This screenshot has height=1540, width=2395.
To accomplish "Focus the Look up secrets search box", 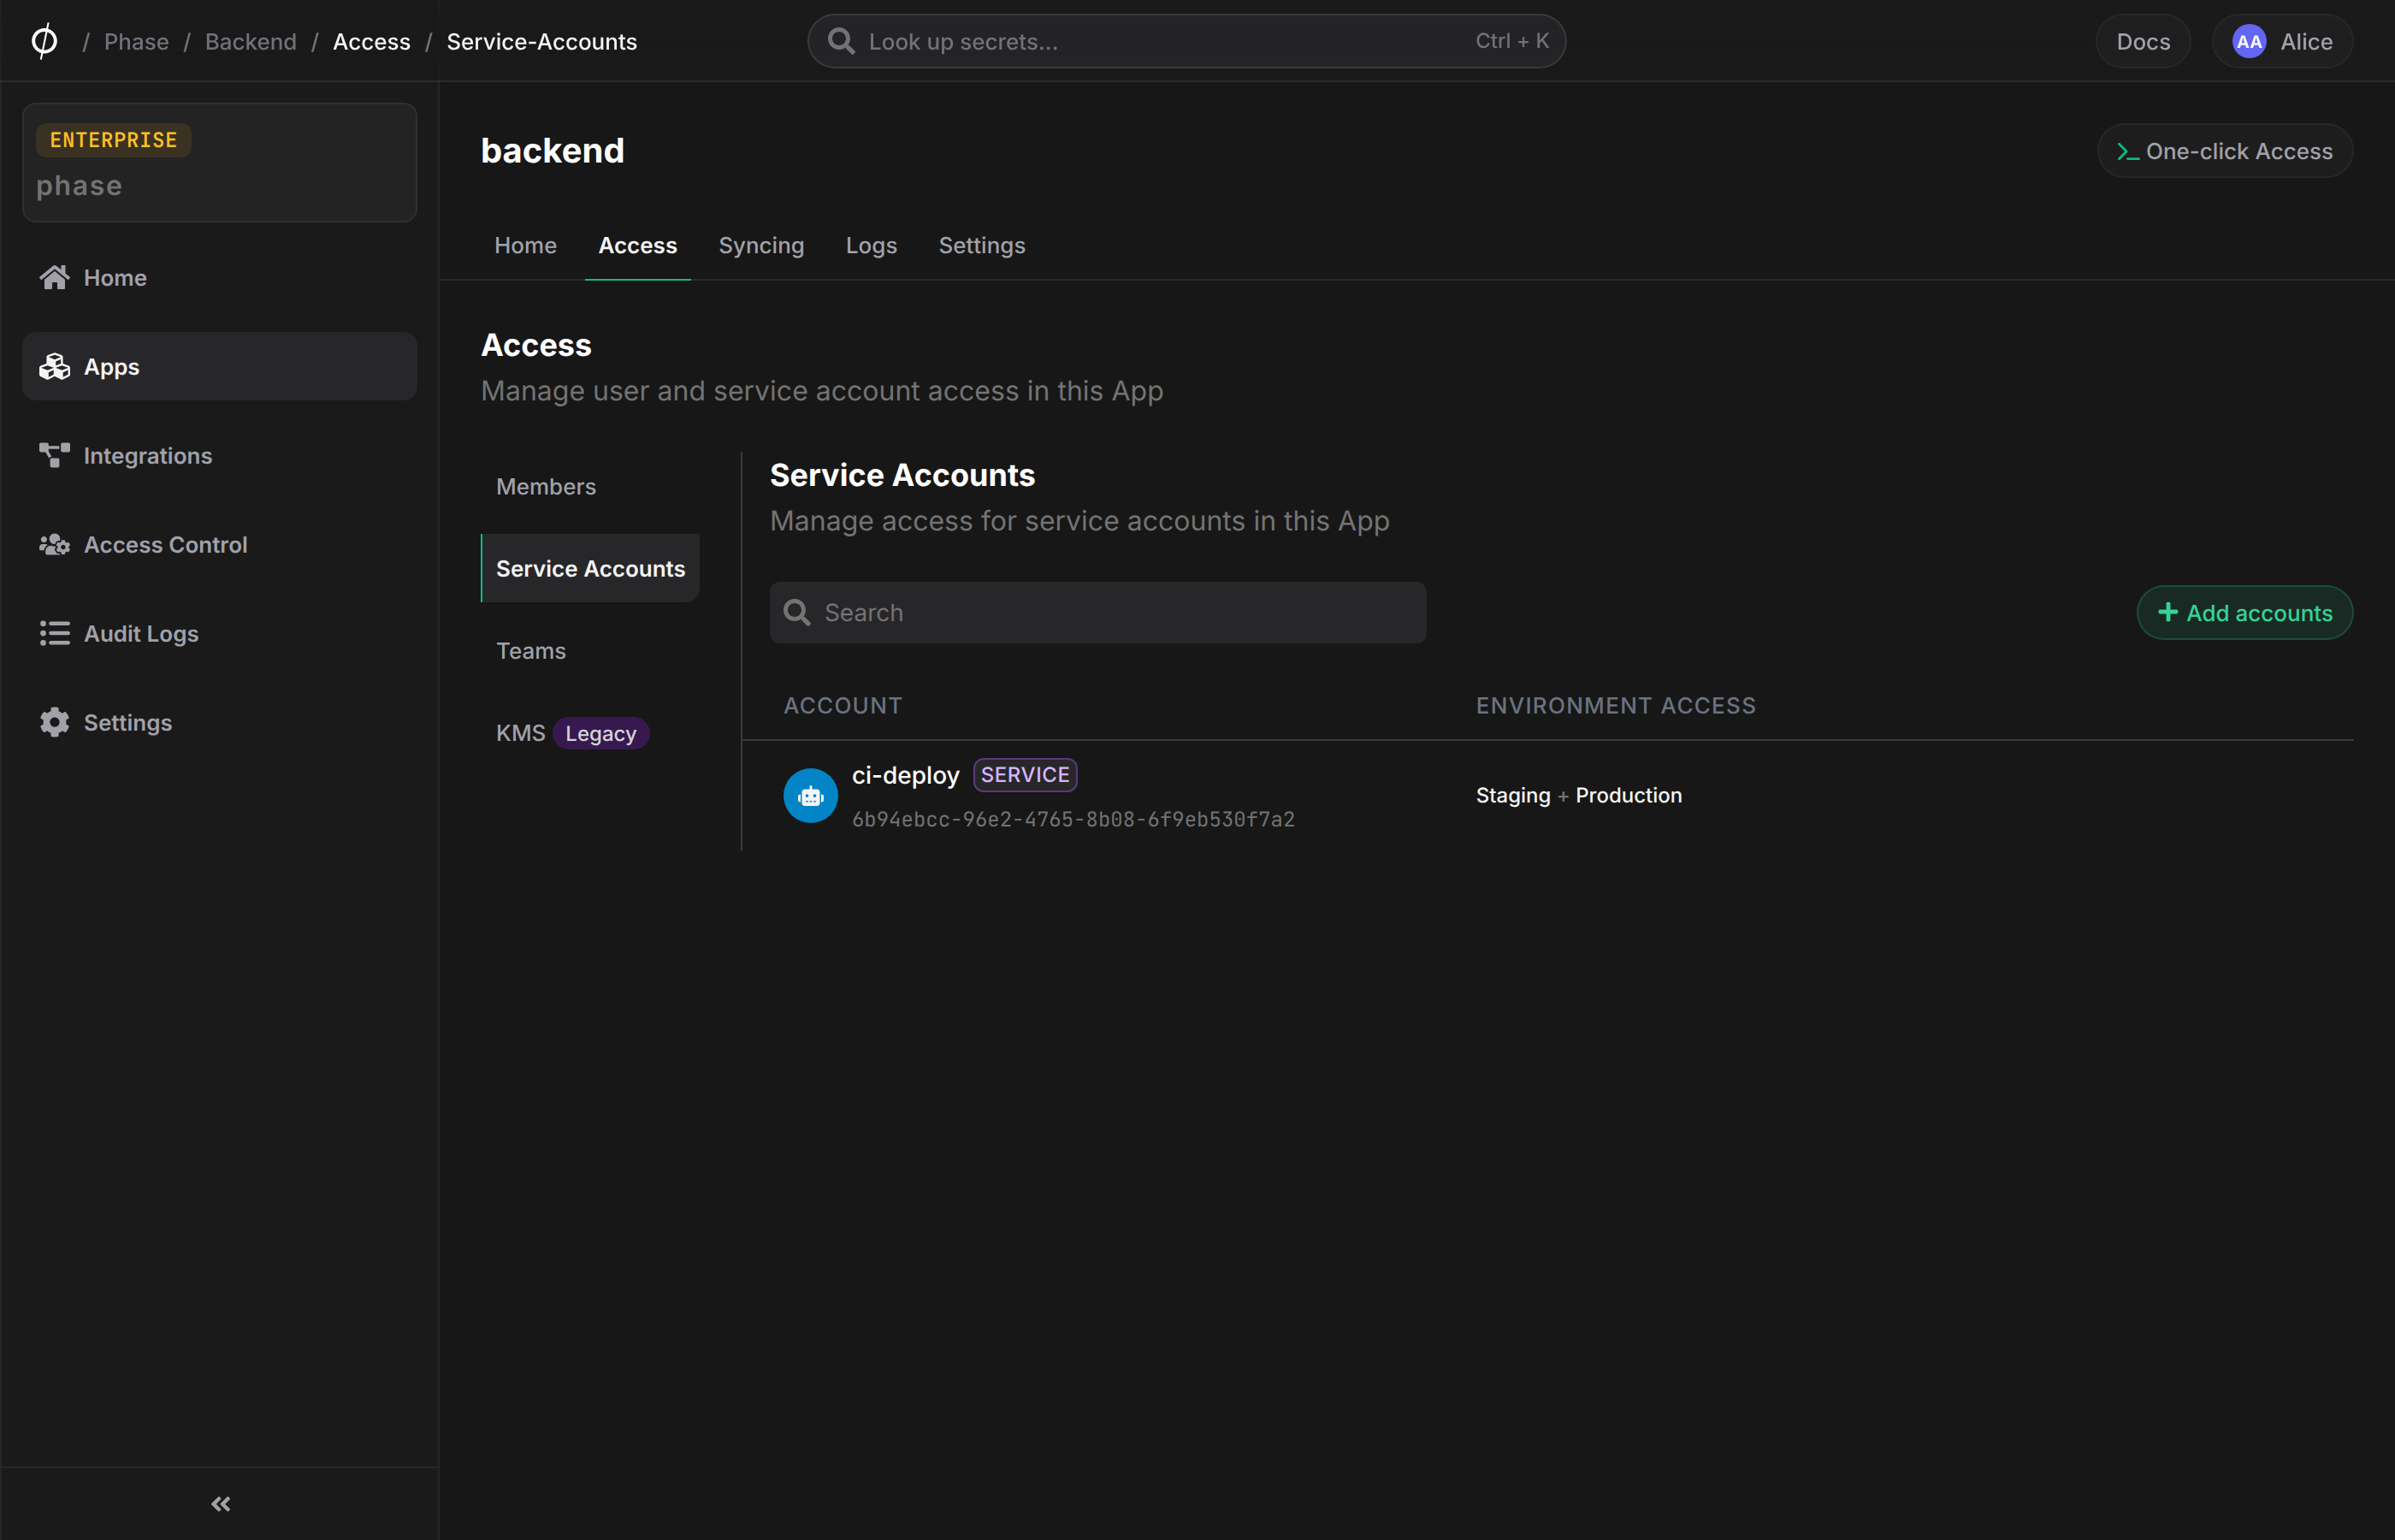I will pyautogui.click(x=1186, y=41).
